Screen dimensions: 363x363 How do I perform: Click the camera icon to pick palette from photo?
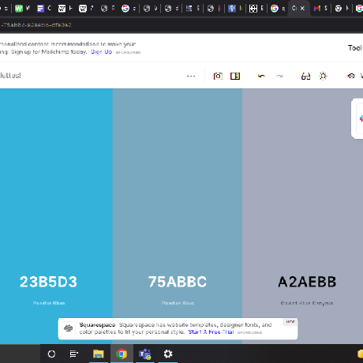[x=218, y=76]
